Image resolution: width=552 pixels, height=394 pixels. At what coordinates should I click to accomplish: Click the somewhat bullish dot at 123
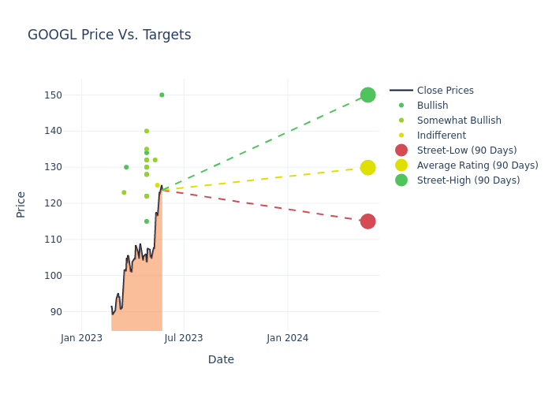click(x=124, y=192)
